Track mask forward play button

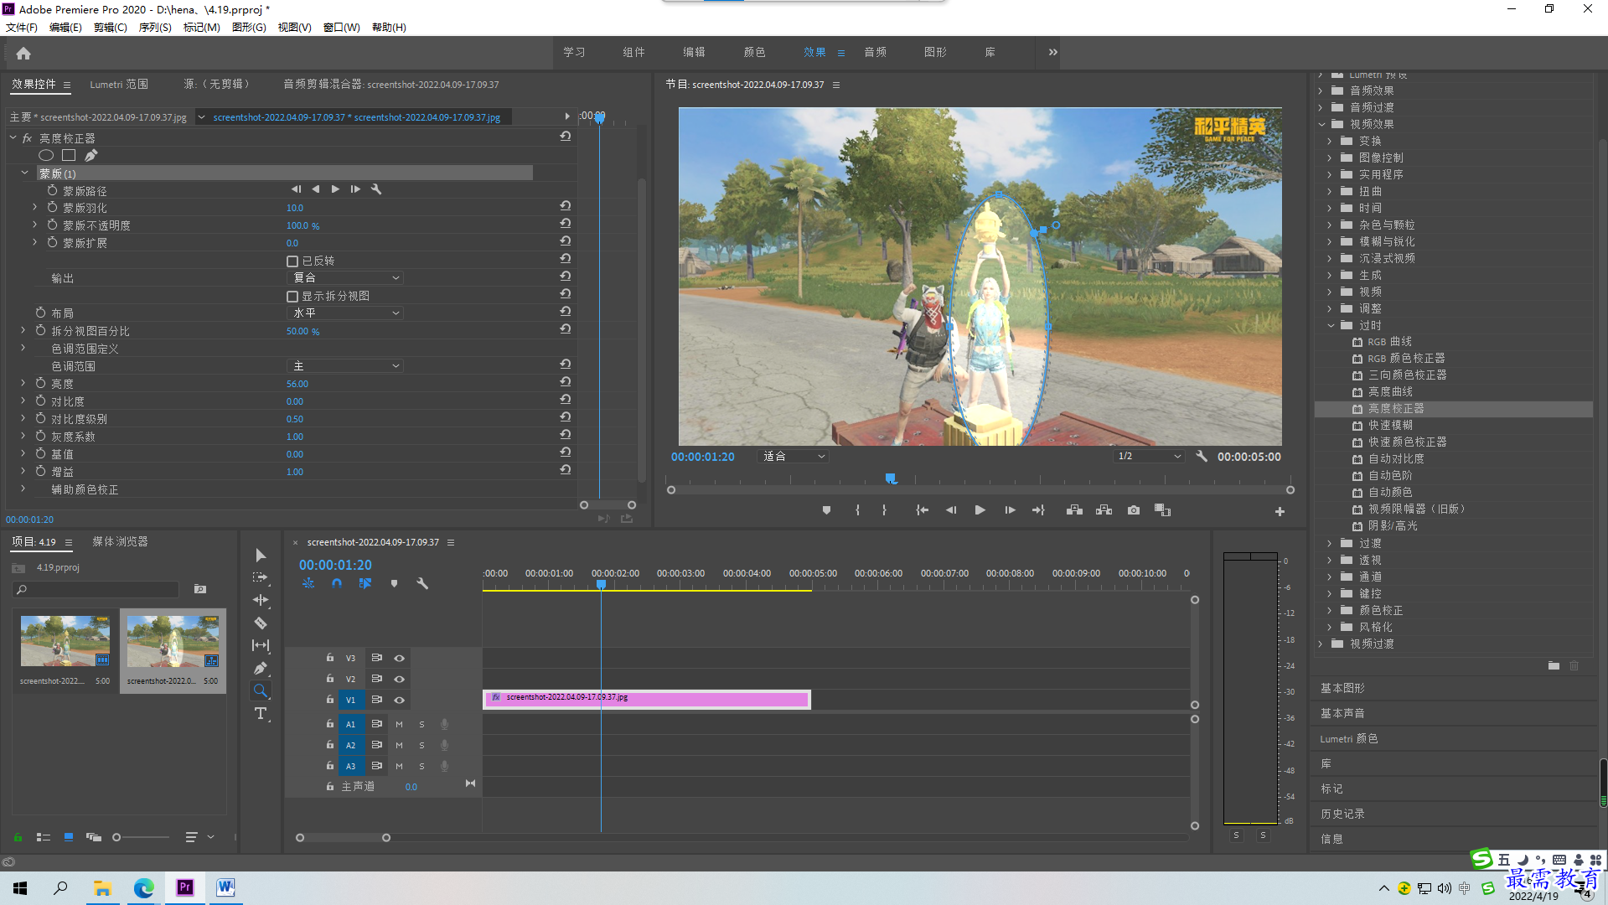[335, 189]
